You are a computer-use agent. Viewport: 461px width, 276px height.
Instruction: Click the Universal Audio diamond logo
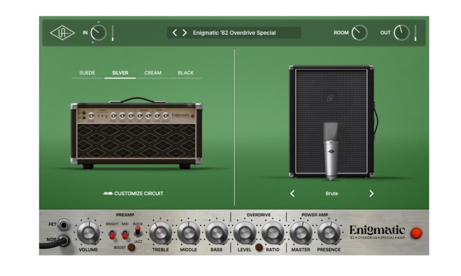coord(62,33)
